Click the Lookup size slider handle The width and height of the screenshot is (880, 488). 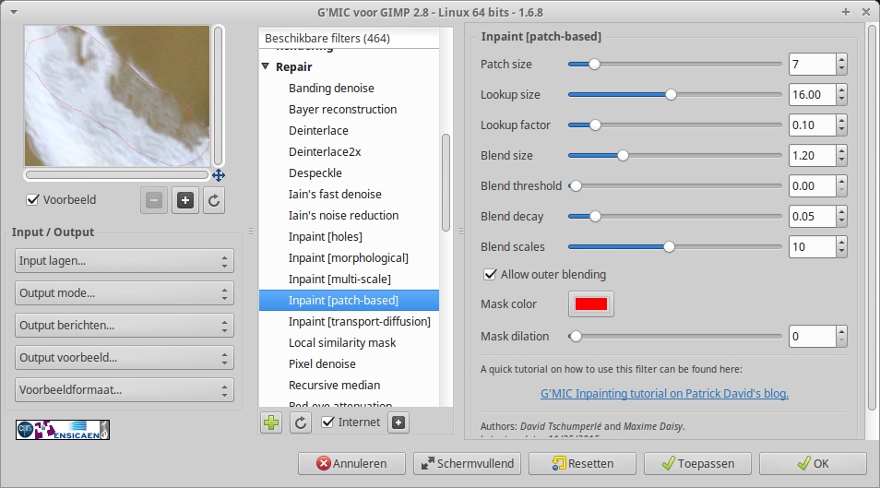(x=671, y=94)
